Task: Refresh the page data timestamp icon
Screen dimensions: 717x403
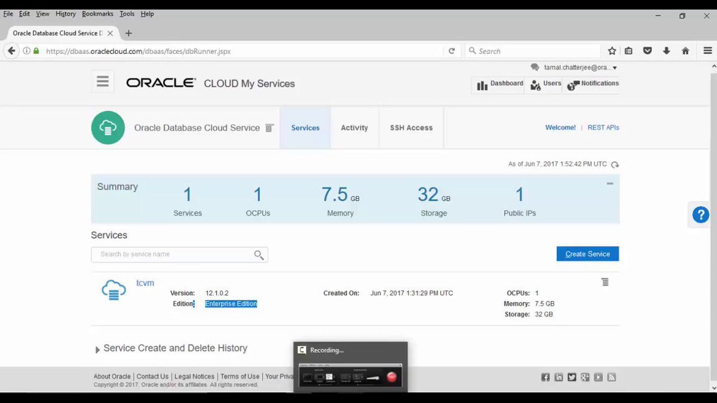Action: 615,164
